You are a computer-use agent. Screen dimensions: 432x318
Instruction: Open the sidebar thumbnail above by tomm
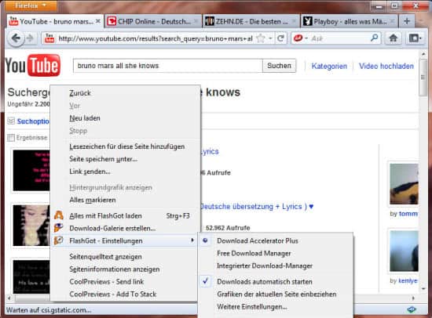click(404, 184)
